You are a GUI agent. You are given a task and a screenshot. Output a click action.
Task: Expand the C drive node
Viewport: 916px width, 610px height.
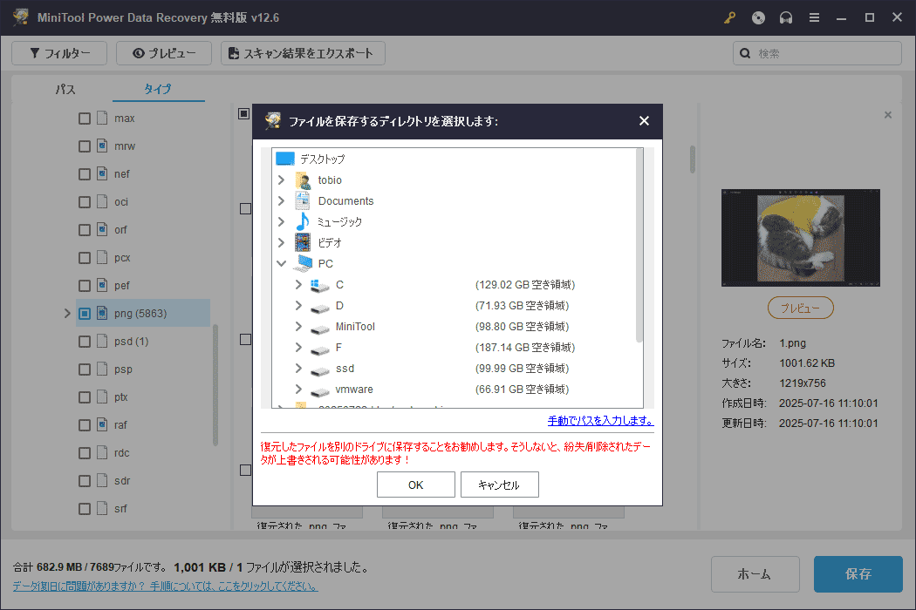tap(298, 284)
